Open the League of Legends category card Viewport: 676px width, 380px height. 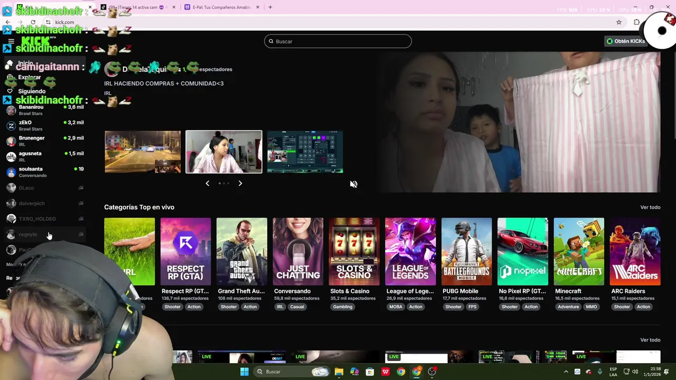tap(410, 252)
